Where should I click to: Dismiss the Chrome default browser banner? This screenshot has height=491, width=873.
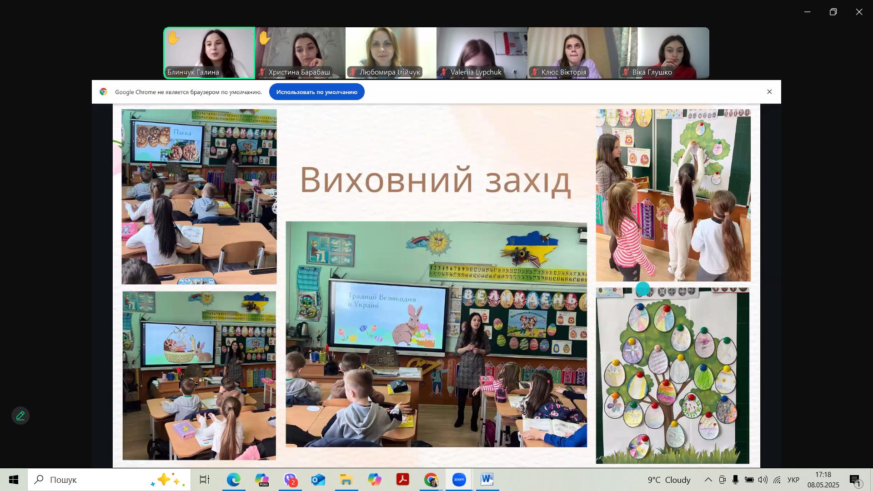point(769,91)
